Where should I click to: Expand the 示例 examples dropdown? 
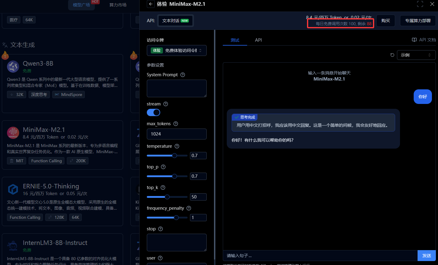pyautogui.click(x=416, y=55)
